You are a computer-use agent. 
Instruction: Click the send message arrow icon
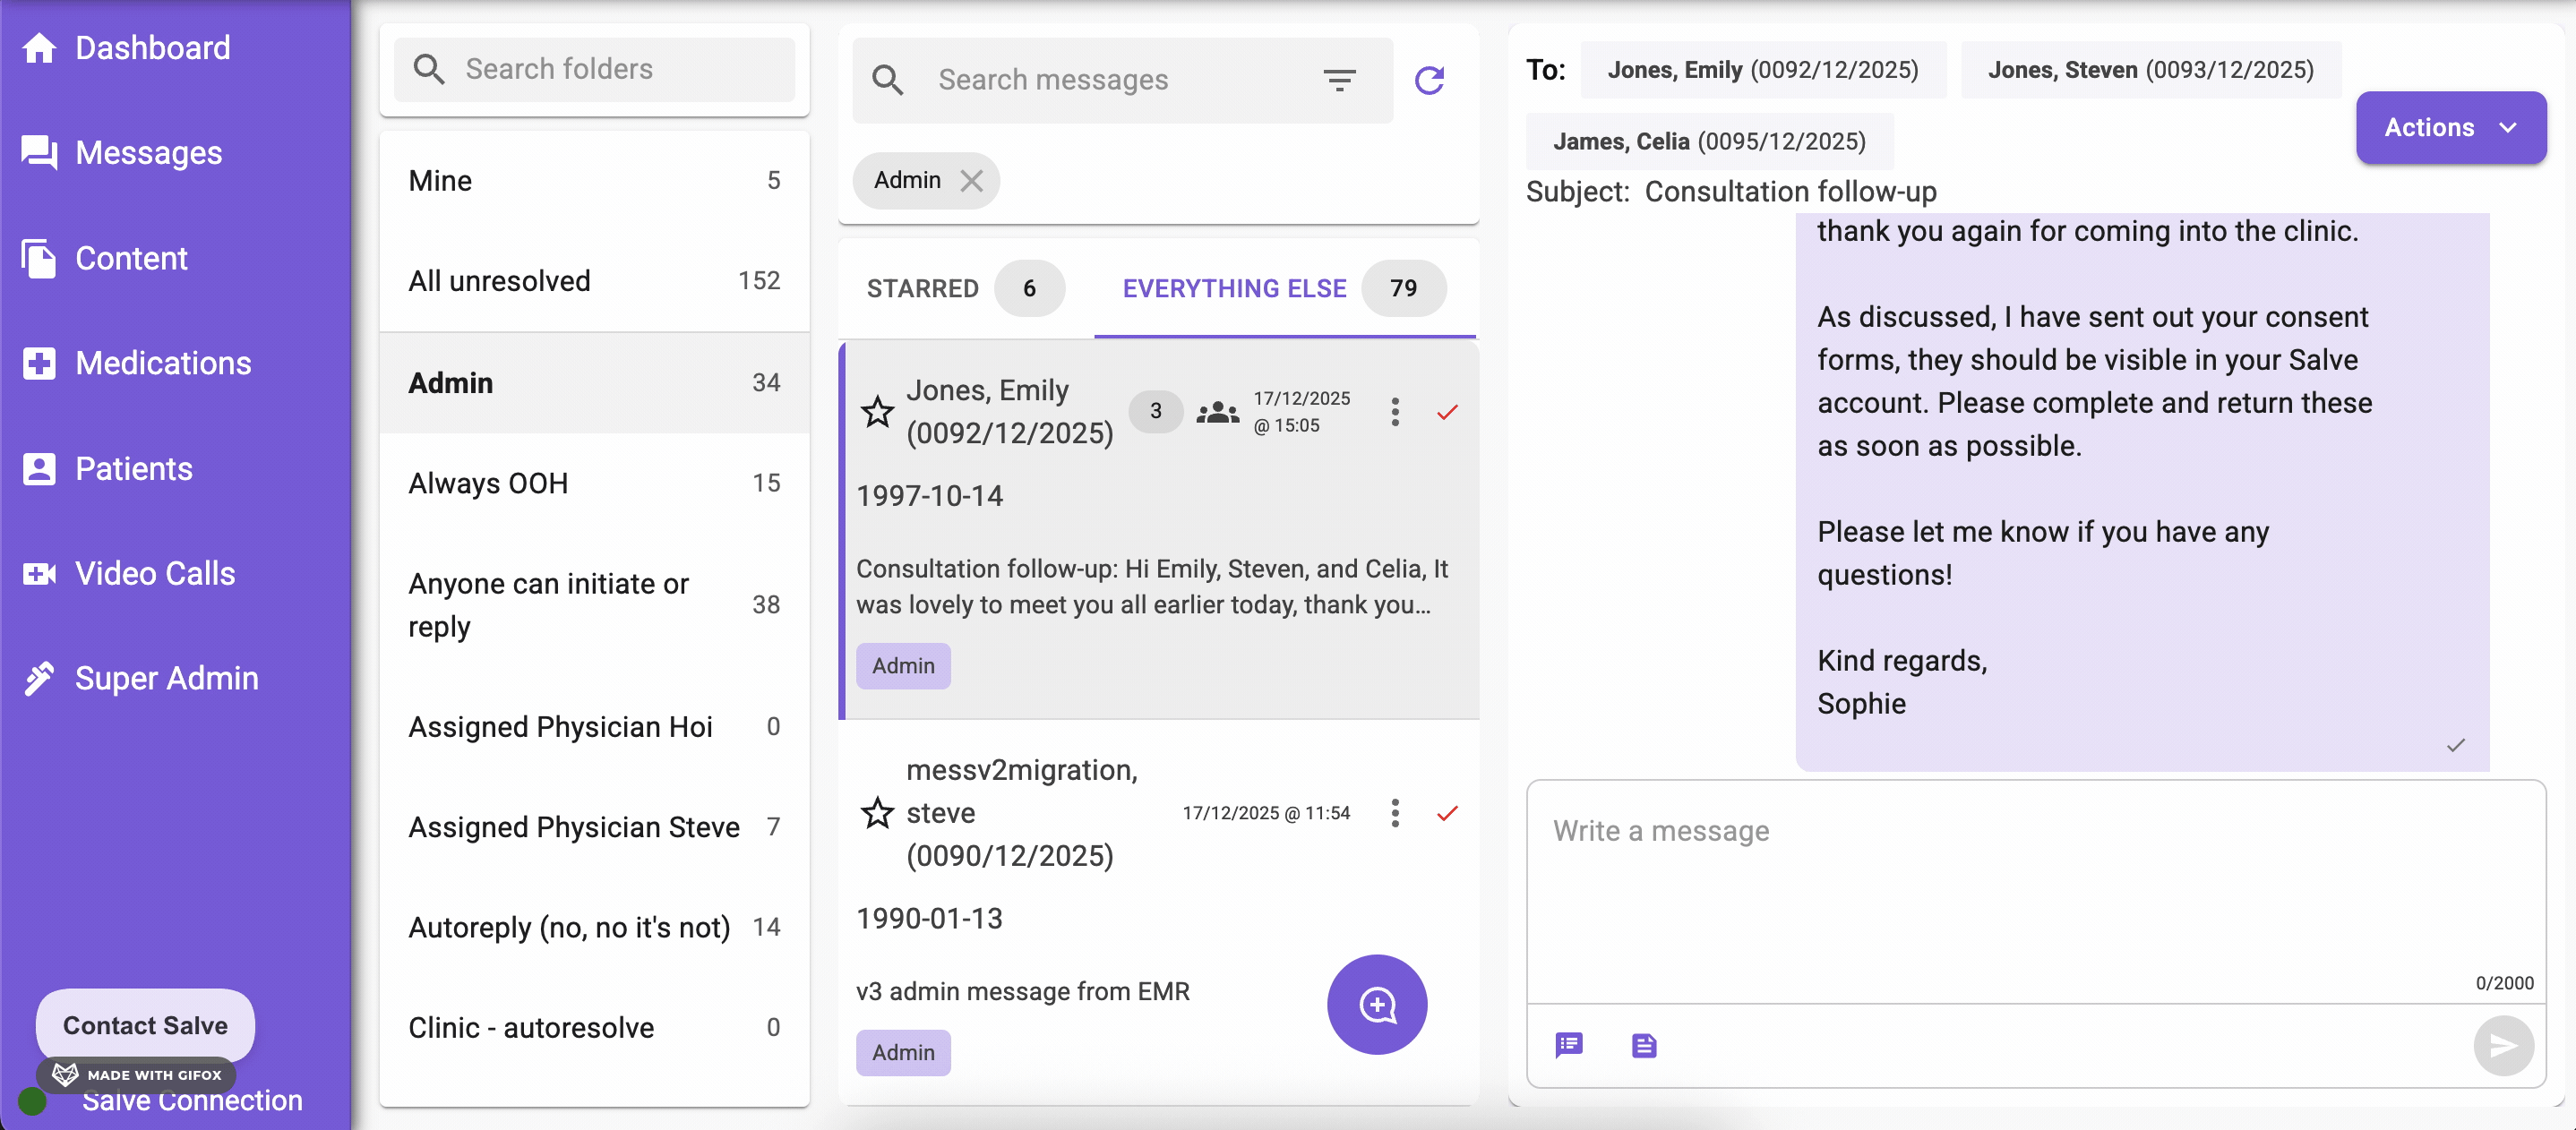coord(2502,1045)
